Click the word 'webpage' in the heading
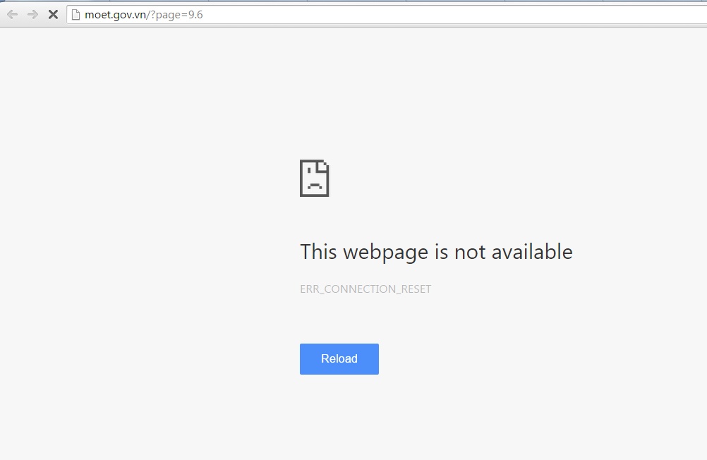The image size is (707, 460). pyautogui.click(x=385, y=253)
